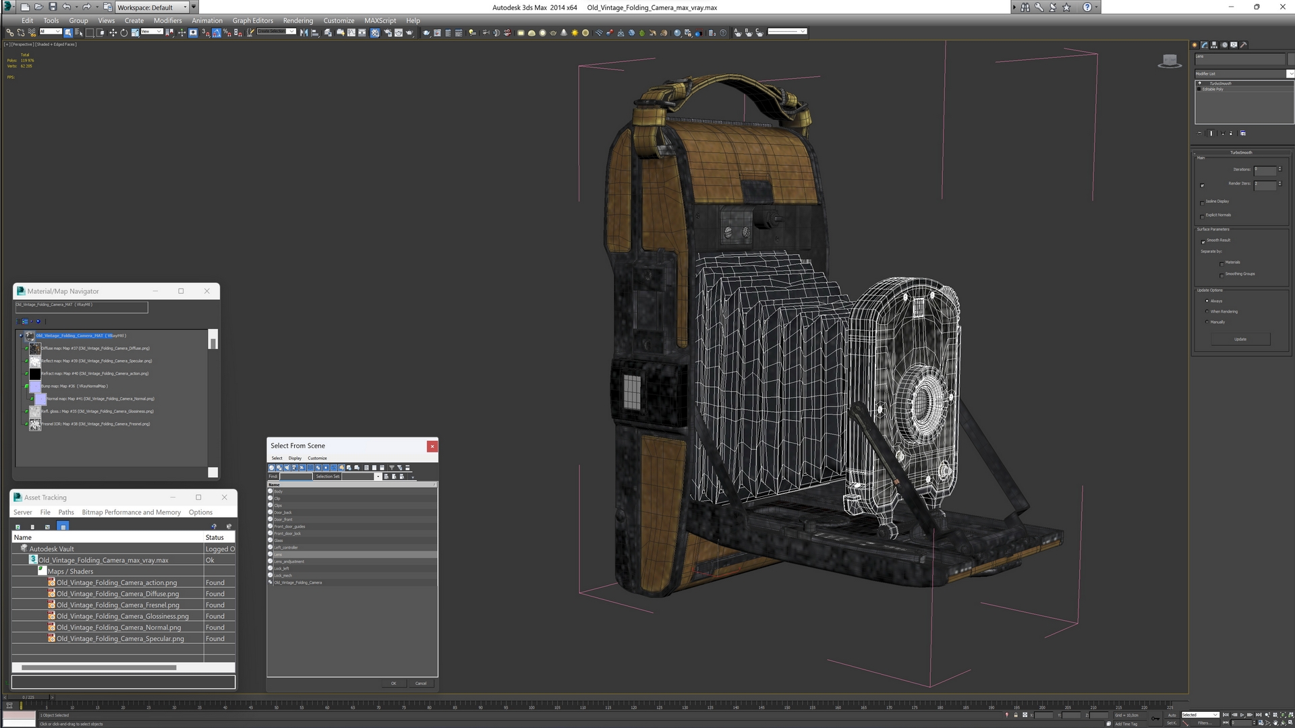Click the Select and Move tool

[x=113, y=32]
